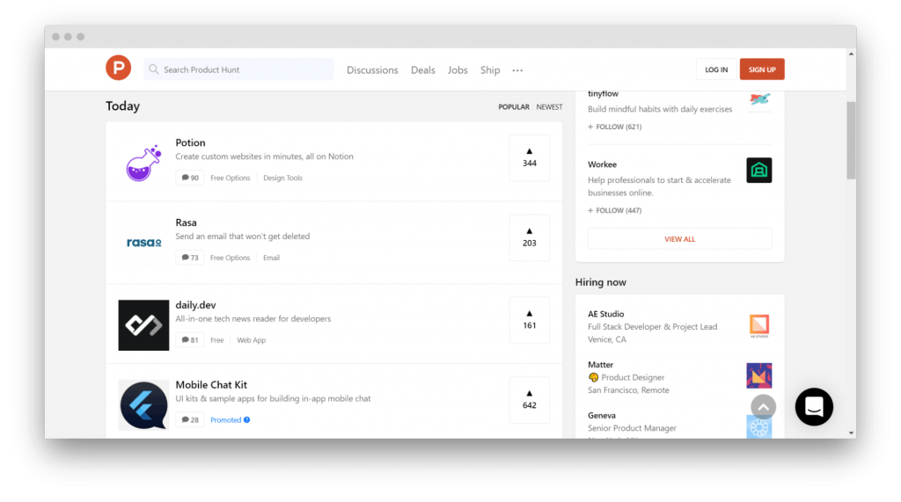Open the Potion product title

pyautogui.click(x=190, y=142)
